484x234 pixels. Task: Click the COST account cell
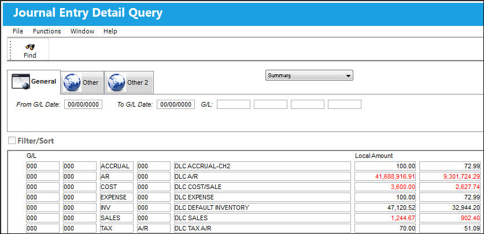(117, 187)
